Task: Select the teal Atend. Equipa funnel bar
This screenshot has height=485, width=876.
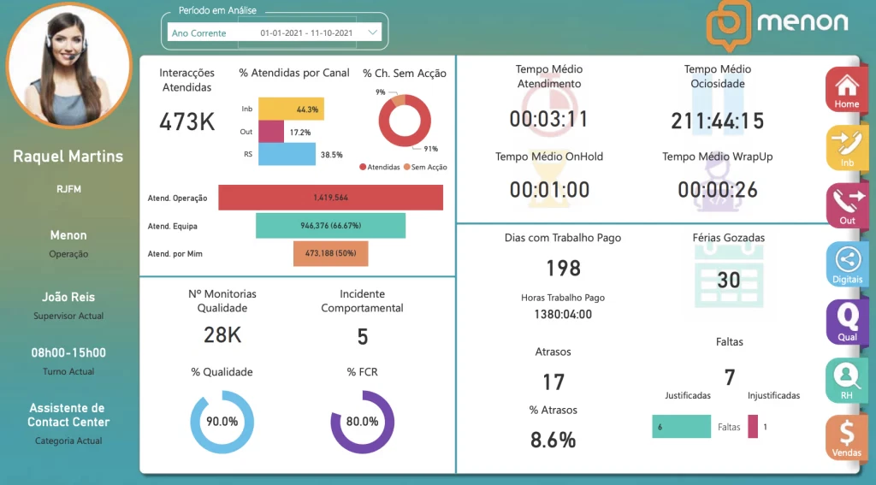Action: tap(330, 226)
